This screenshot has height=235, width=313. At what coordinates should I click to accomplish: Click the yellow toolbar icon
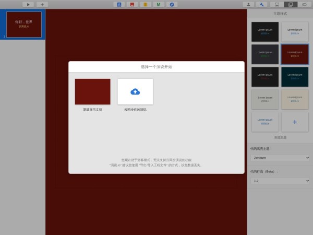click(146, 4)
